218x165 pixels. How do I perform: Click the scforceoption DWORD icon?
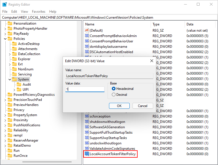[87, 116]
